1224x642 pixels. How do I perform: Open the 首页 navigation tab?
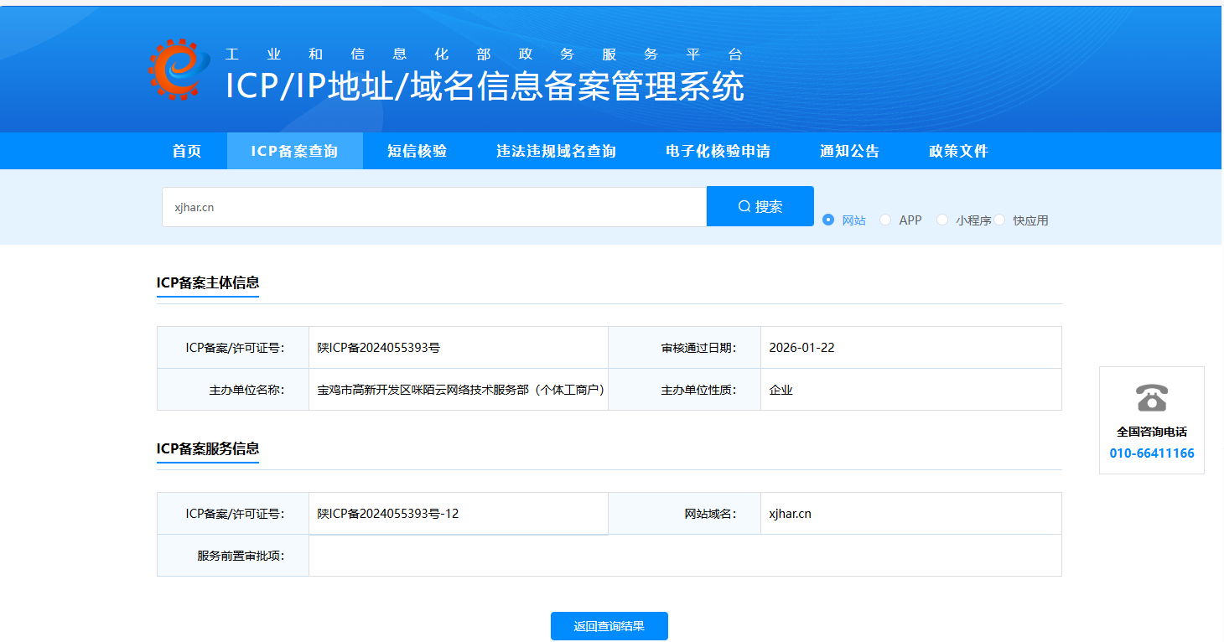(187, 151)
